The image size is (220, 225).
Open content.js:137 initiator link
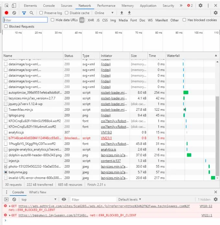111,161
